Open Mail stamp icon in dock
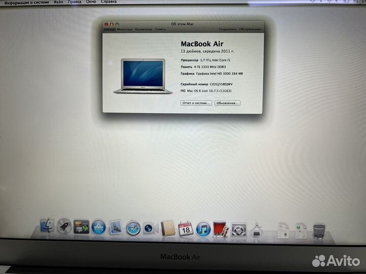Viewport: 366px width, 274px height. point(115,227)
